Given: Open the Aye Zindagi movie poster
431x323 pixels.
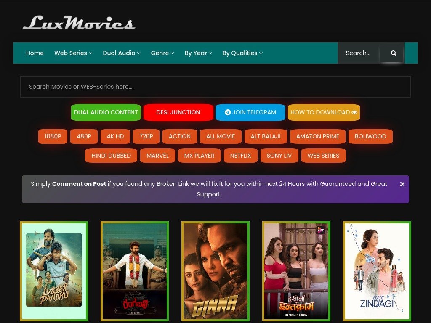Looking at the screenshot, I should click(x=377, y=271).
